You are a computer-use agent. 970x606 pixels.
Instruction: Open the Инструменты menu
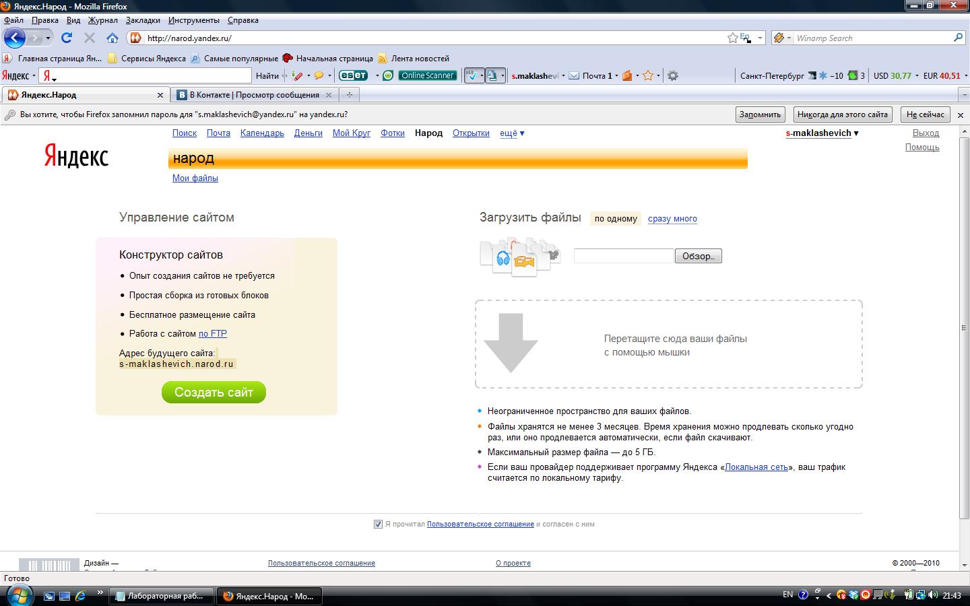194,20
